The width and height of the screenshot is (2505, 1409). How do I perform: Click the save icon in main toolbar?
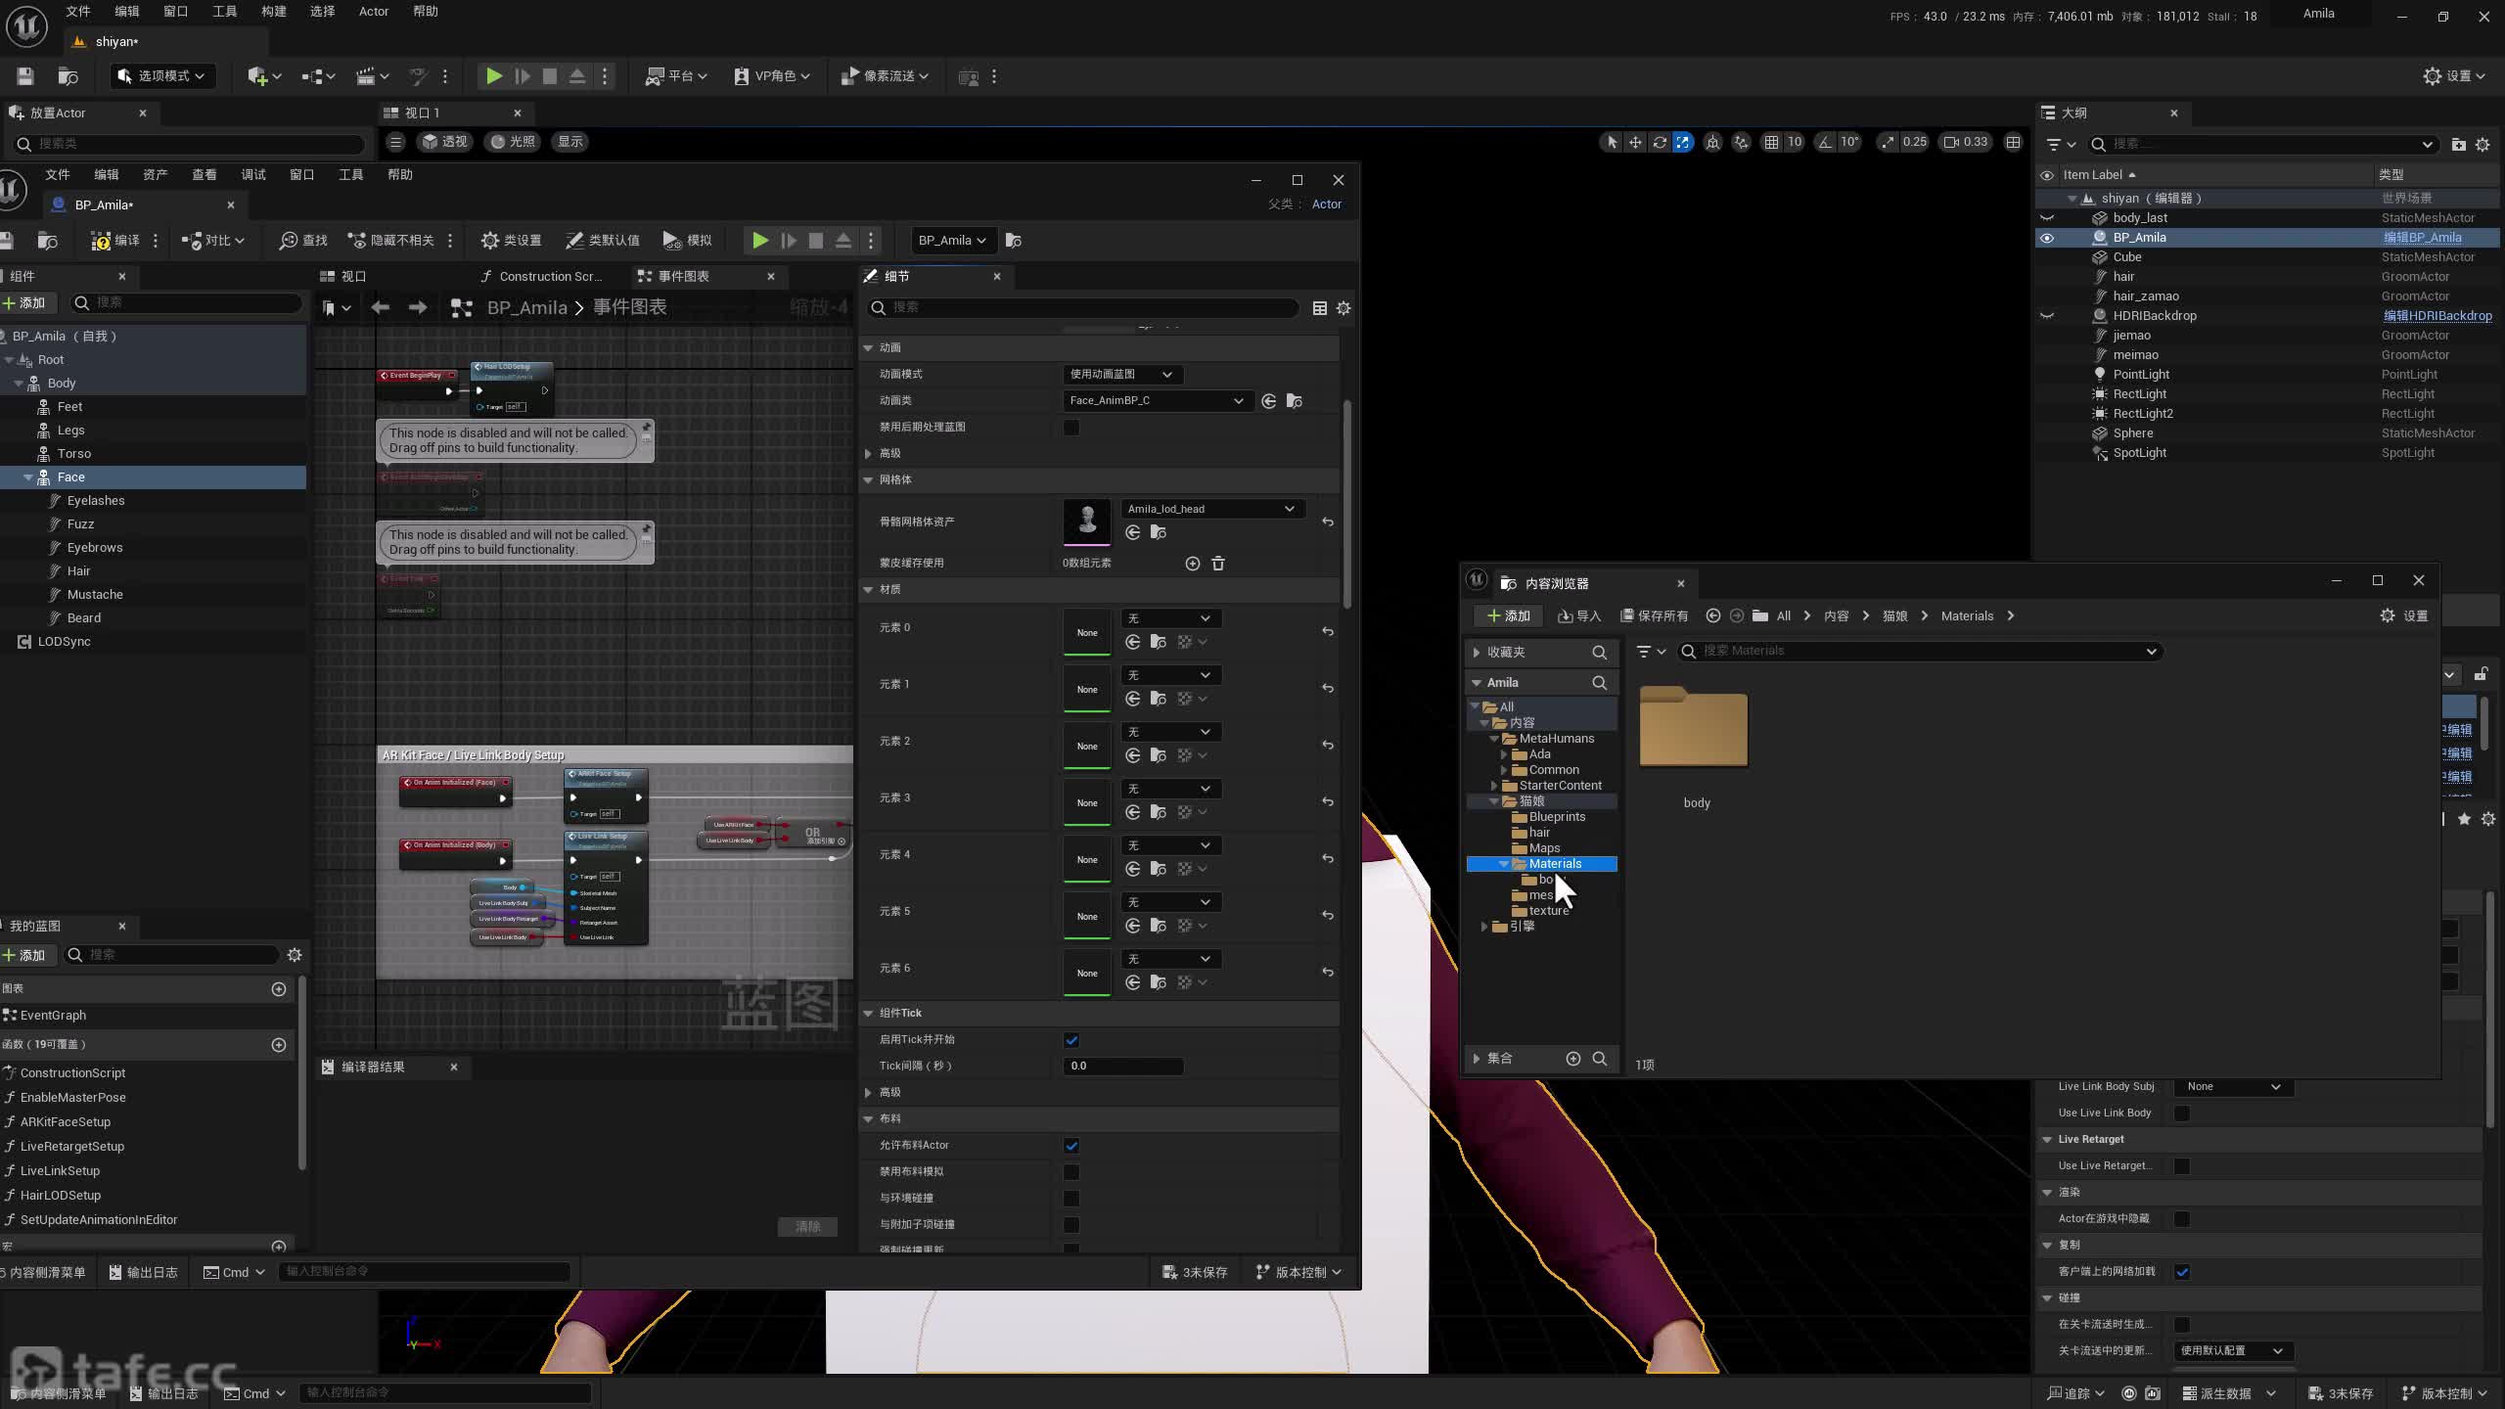[25, 76]
